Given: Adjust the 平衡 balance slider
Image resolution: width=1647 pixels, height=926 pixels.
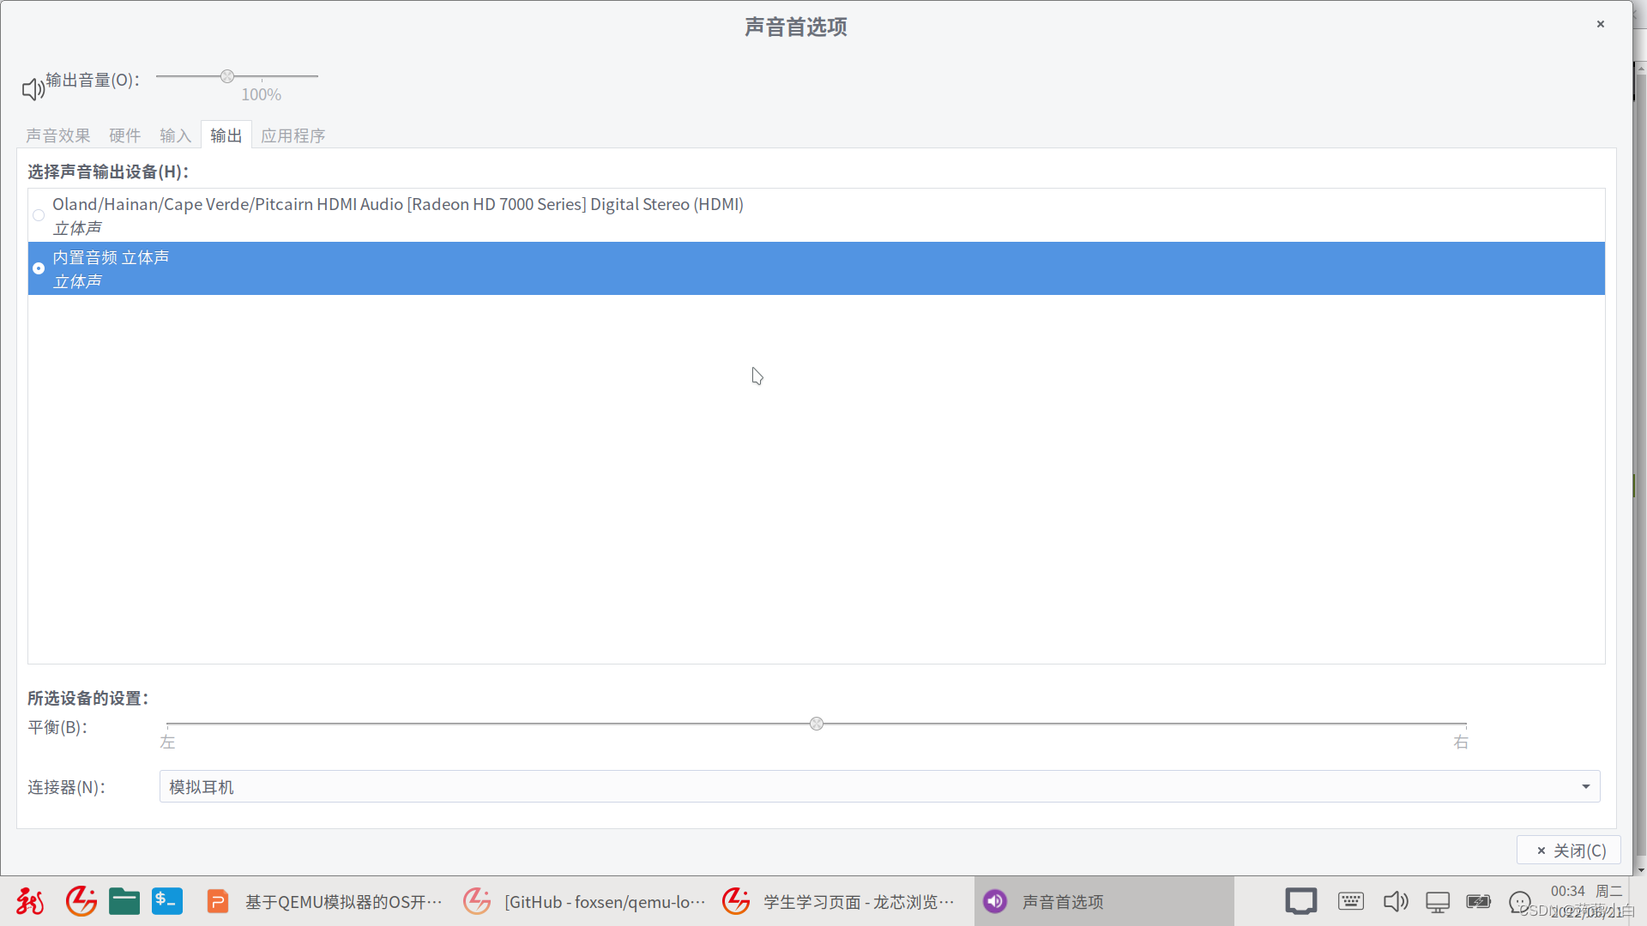Looking at the screenshot, I should click(817, 724).
